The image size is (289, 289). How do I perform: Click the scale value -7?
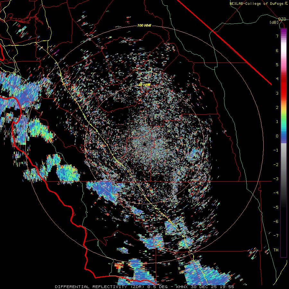(x=276, y=236)
